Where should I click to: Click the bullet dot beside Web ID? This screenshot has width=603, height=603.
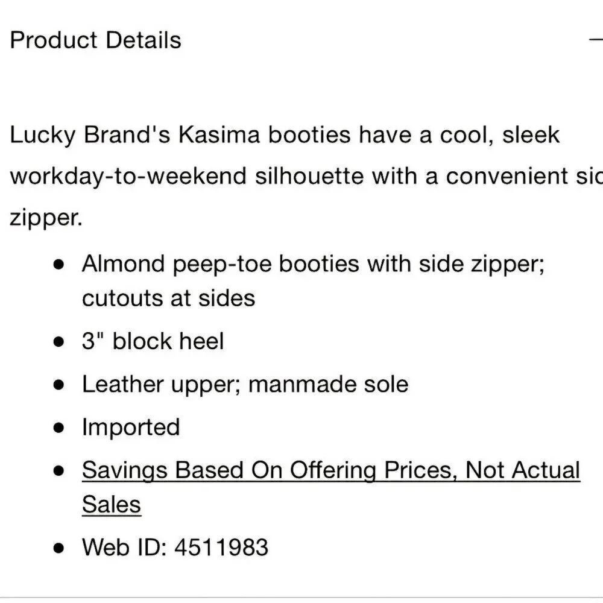tap(59, 548)
